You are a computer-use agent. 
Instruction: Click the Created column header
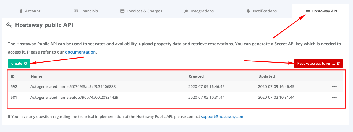coord(196,76)
